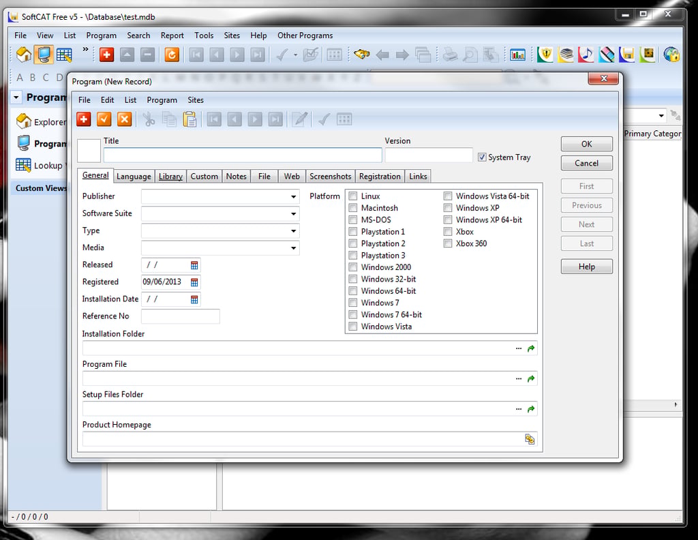Switch to the Library tab
Viewport: 698px width, 540px height.
(170, 177)
